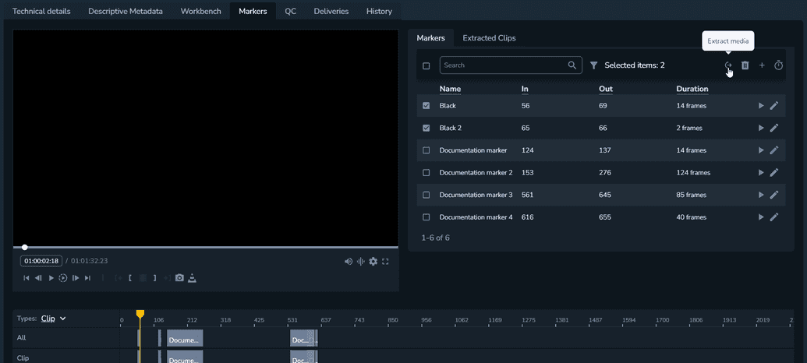Select the top-level Markers tab
Image resolution: width=807 pixels, height=363 pixels.
tap(253, 11)
